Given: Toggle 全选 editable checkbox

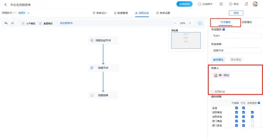Looking at the screenshot, I should pos(236,108).
